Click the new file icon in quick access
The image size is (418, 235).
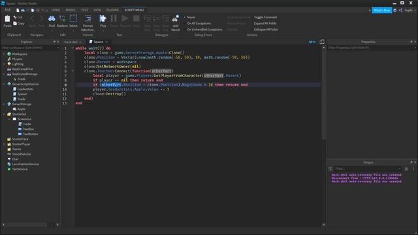click(18, 10)
